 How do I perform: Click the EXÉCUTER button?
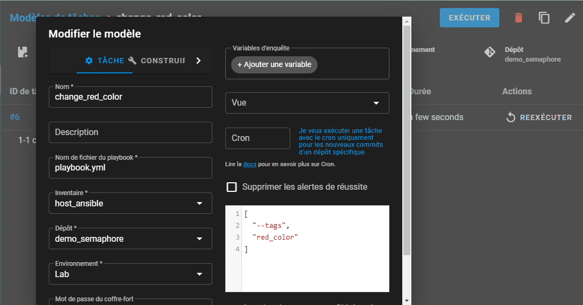pos(469,18)
